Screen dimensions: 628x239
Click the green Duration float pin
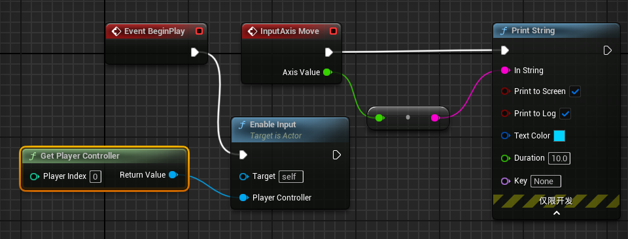[505, 158]
